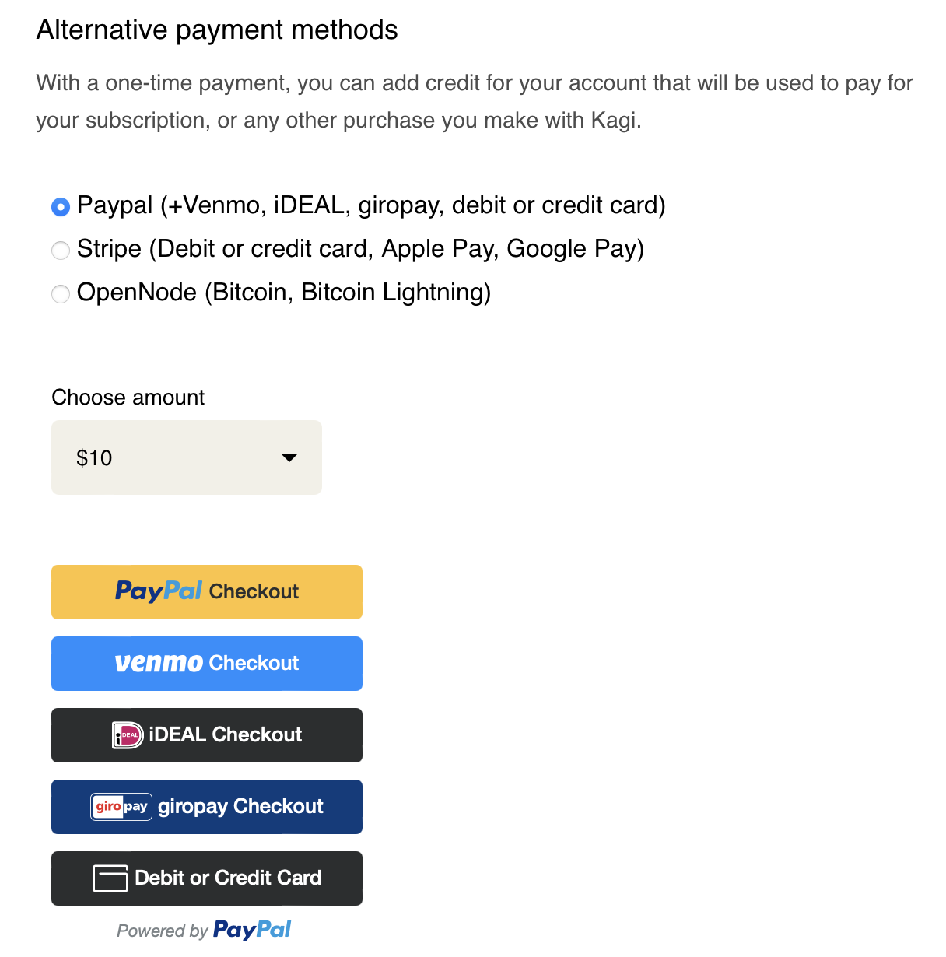The width and height of the screenshot is (946, 957).
Task: Click the credit card outline icon
Action: coord(110,878)
